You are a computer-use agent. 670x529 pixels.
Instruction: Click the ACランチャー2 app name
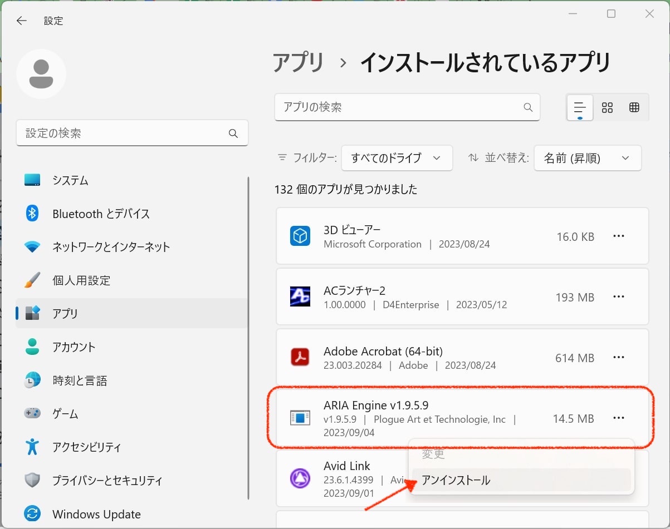pos(355,290)
